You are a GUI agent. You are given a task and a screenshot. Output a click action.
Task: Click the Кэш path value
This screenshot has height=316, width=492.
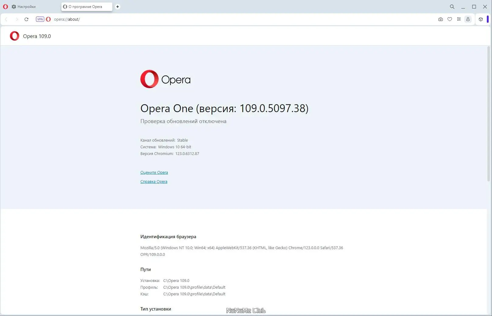(x=194, y=294)
